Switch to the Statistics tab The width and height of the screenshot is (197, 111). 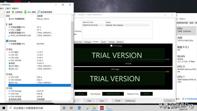pos(120,42)
